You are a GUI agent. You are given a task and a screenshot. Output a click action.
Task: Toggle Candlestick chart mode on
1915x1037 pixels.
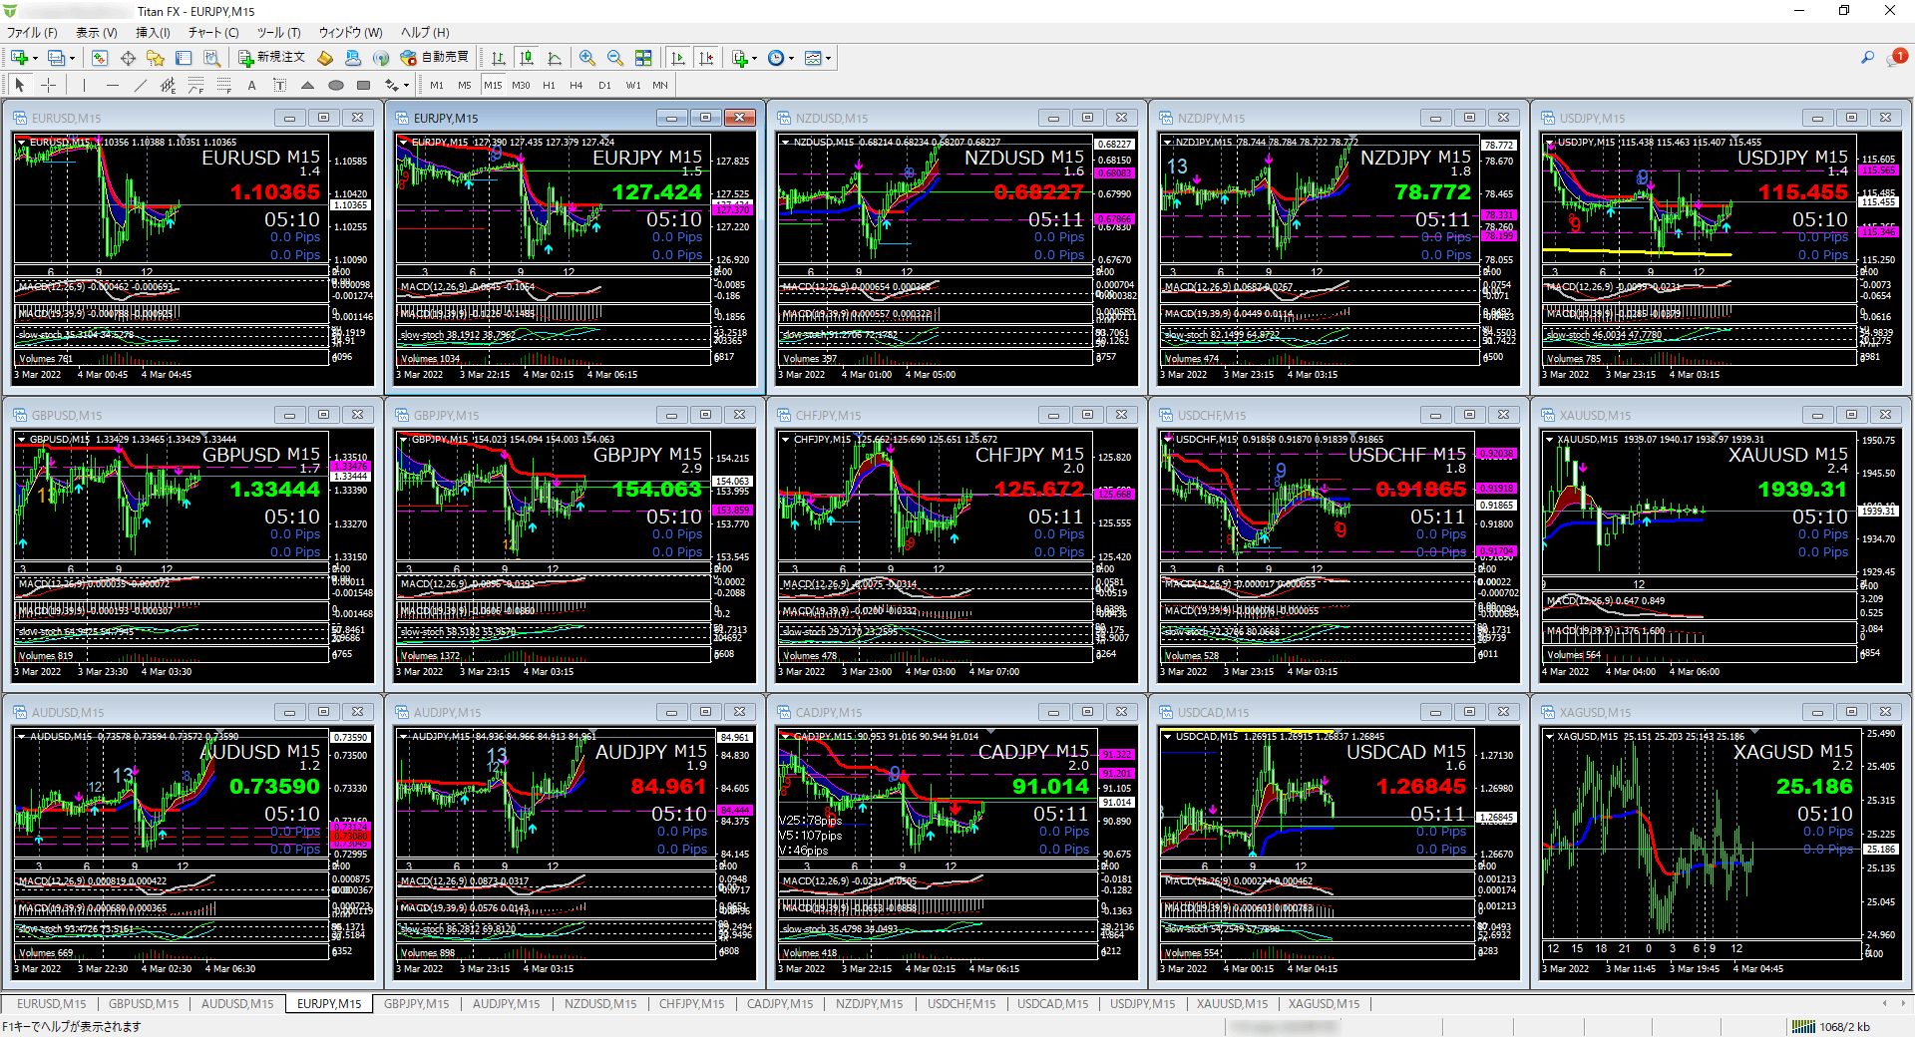pyautogui.click(x=528, y=57)
